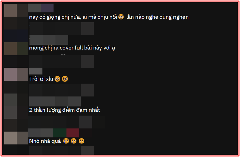240x157 pixels.
Task: Open blurred username above "nay có giọng chị nữa"
Action: tap(41, 8)
